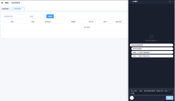Choose suggestion 跳转到数据源管理
The image size is (175, 101).
point(151,45)
